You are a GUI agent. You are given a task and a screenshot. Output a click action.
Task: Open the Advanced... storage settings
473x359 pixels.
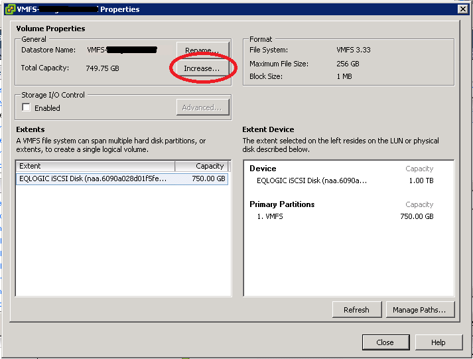tap(202, 108)
